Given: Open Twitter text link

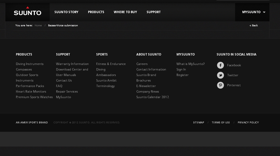Looking at the screenshot, I should pyautogui.click(x=233, y=75).
